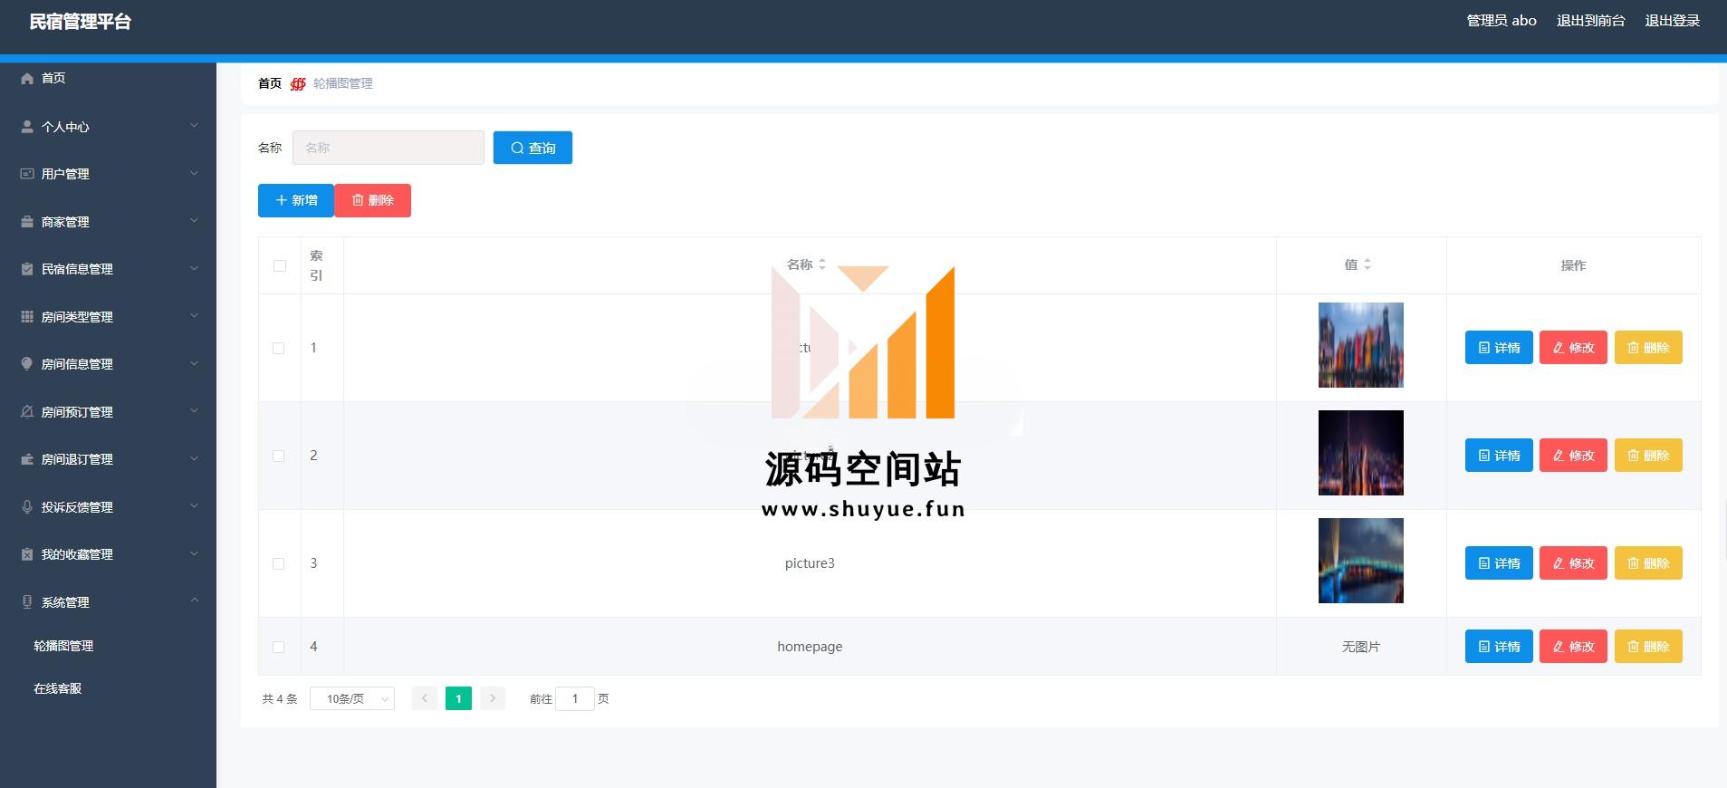This screenshot has width=1727, height=788.
Task: Go to previous page arrow in pagination
Action: click(424, 698)
